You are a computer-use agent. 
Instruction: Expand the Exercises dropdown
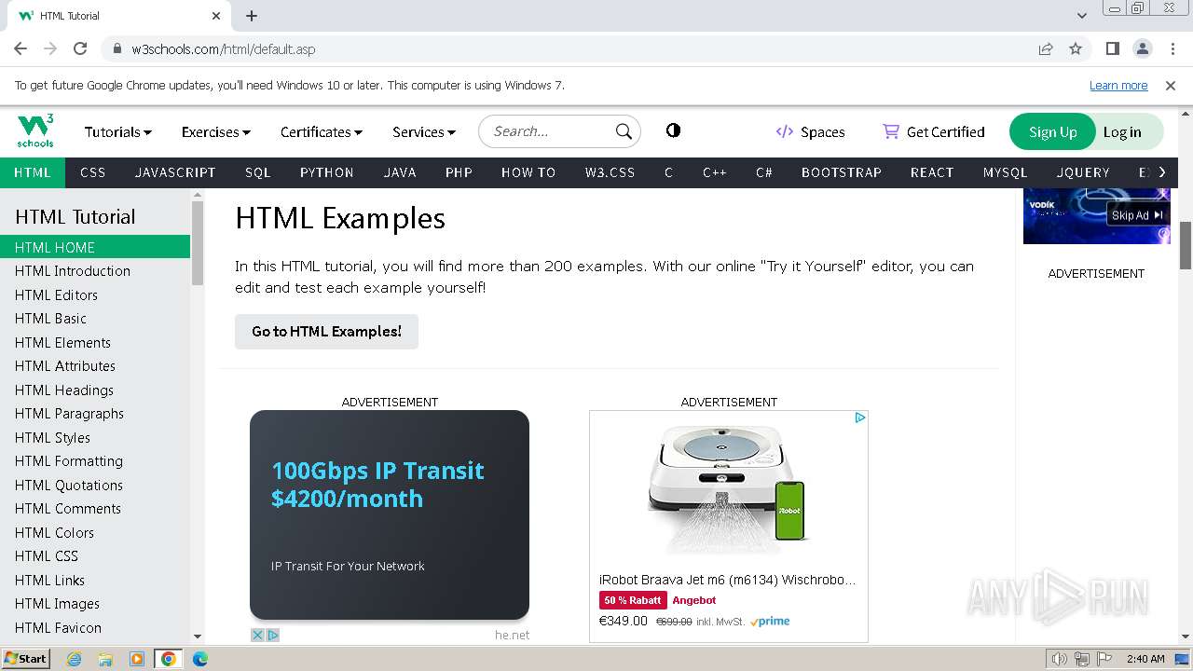(215, 131)
